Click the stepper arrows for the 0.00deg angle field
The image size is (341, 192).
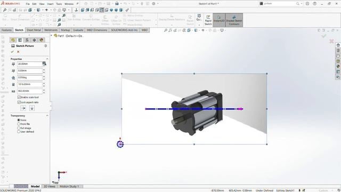click(x=44, y=77)
